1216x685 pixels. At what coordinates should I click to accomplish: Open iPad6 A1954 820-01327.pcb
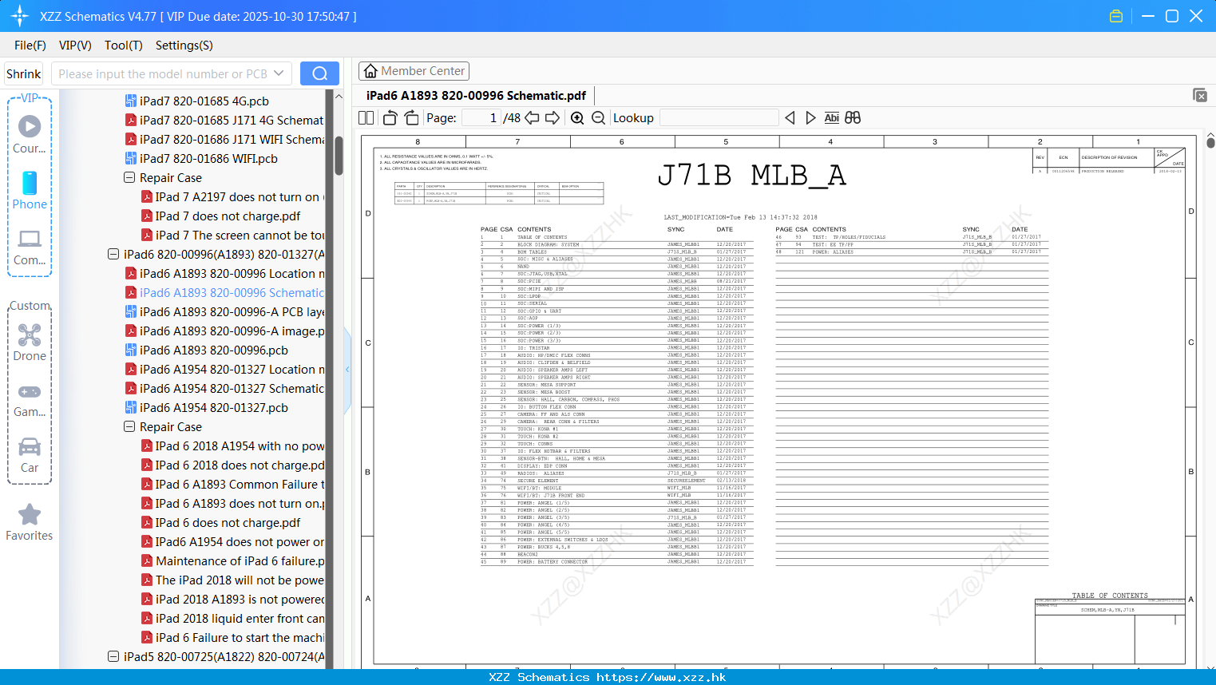point(207,407)
